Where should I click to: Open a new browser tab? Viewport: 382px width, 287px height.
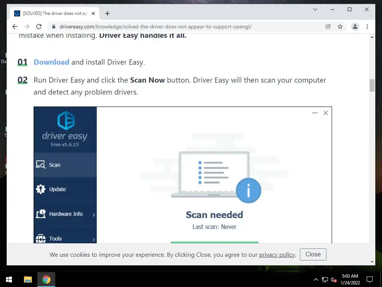click(x=107, y=13)
